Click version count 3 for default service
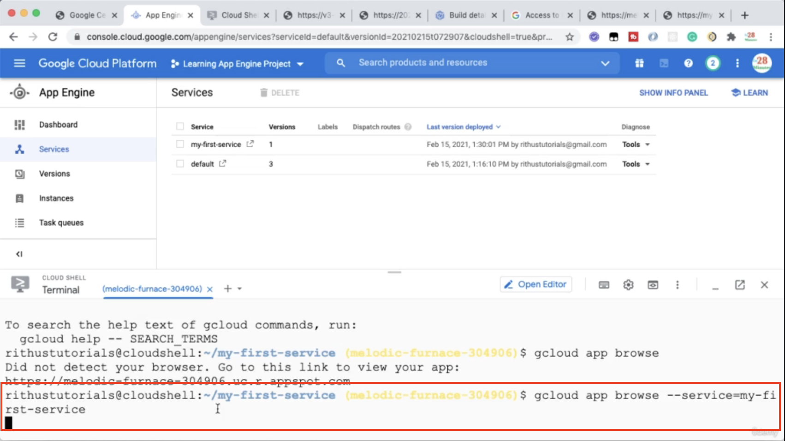The height and width of the screenshot is (441, 785). (271, 164)
